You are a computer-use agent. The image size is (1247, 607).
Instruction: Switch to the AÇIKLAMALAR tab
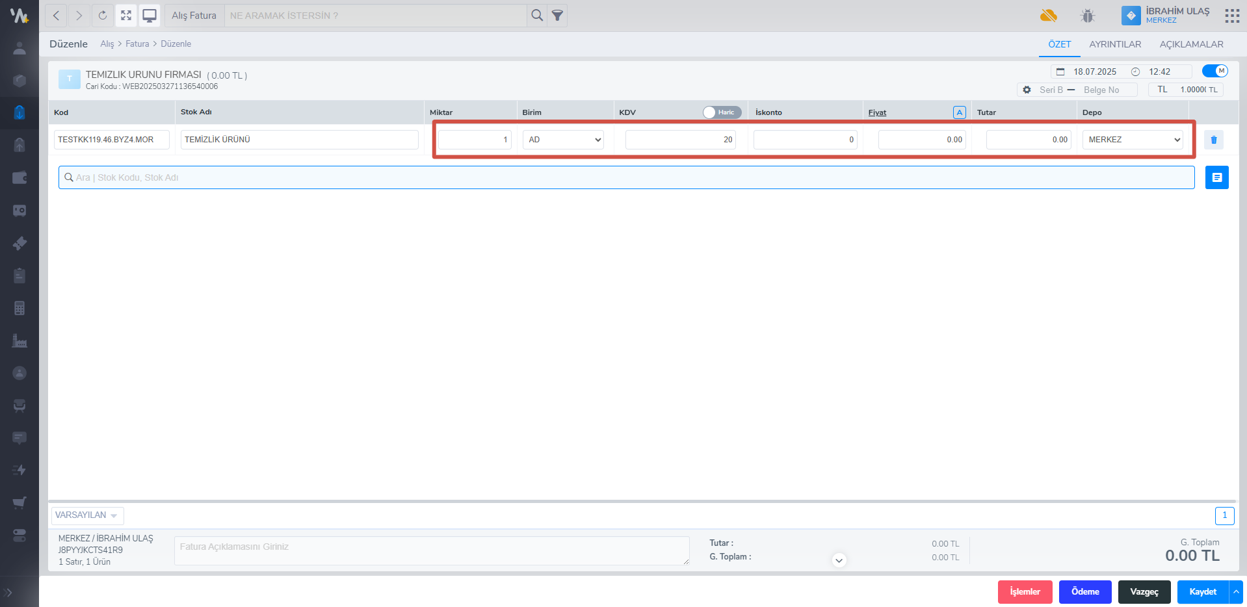(1191, 44)
